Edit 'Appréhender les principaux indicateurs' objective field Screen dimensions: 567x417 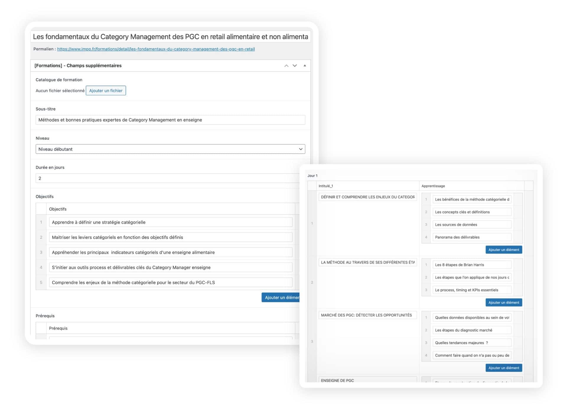pyautogui.click(x=170, y=252)
